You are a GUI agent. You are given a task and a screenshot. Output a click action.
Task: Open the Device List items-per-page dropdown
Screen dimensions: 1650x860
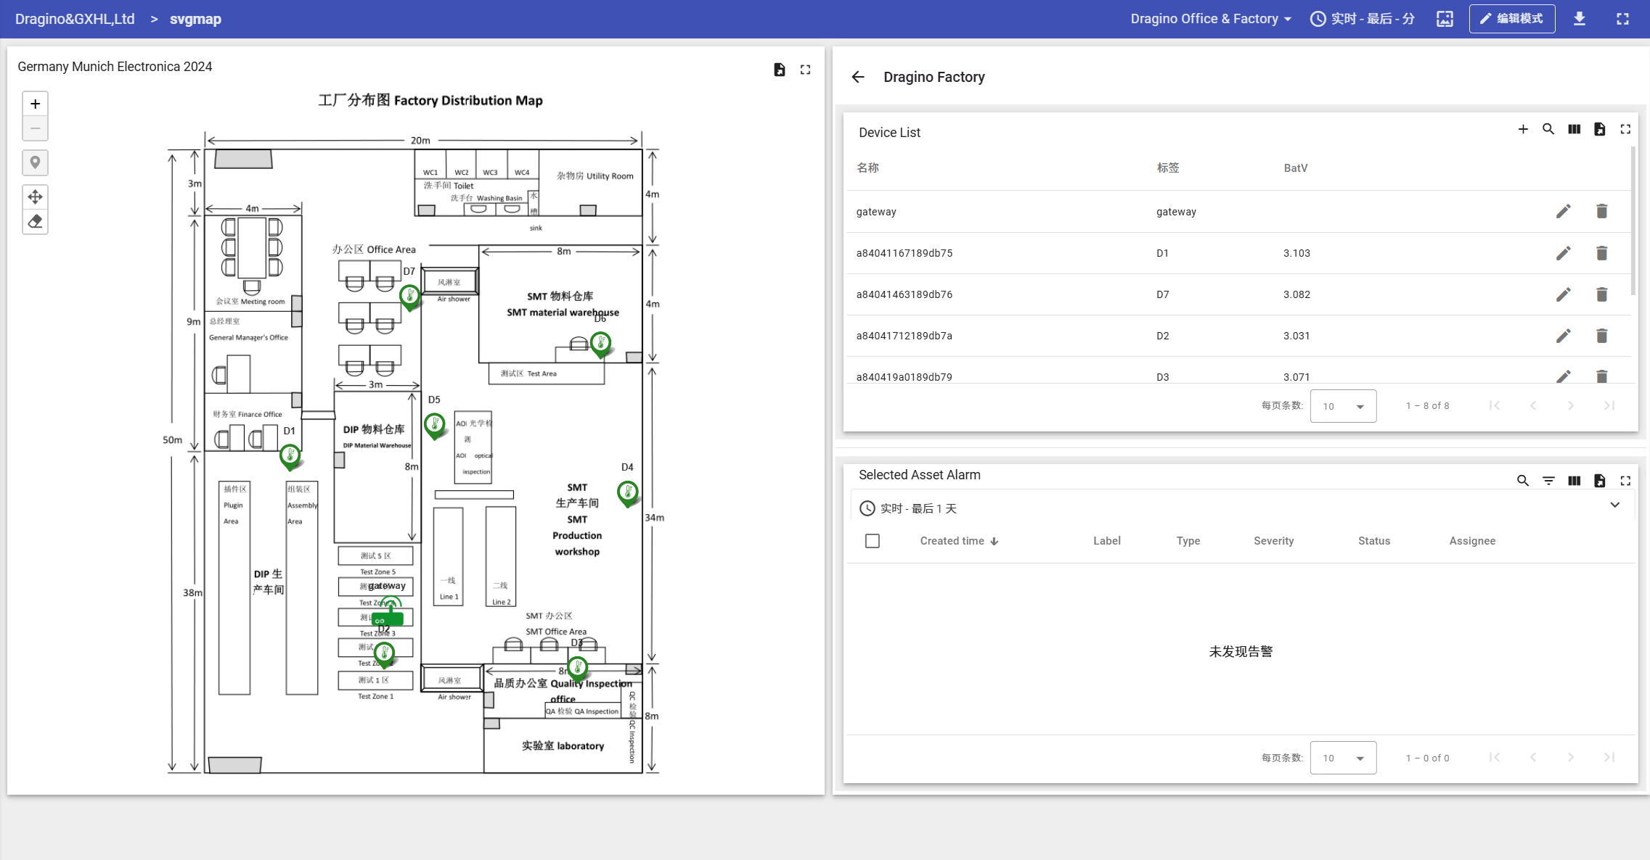(x=1343, y=406)
